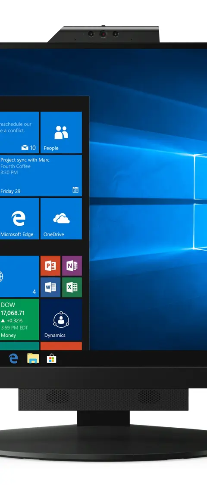The height and width of the screenshot is (485, 207).
Task: Open File Explorer from the taskbar
Action: click(33, 358)
